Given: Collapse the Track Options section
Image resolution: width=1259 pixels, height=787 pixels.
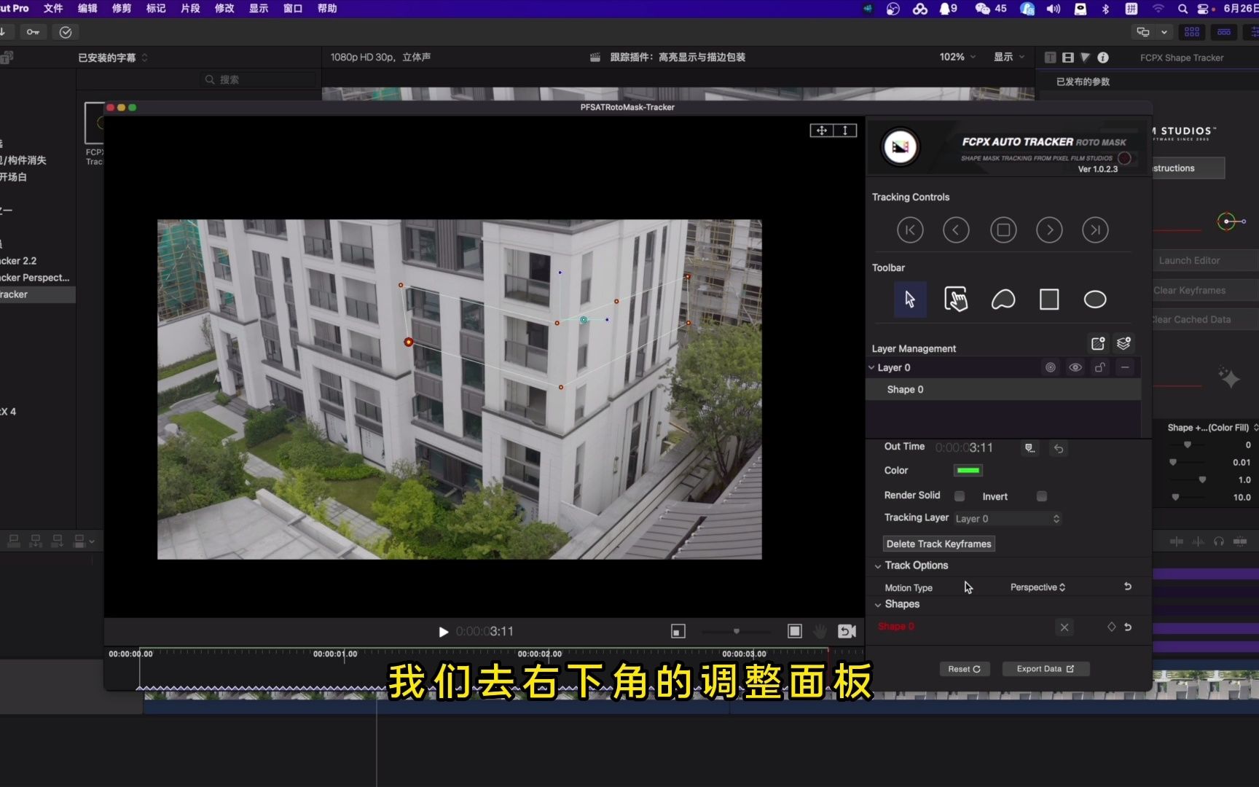Looking at the screenshot, I should click(877, 565).
